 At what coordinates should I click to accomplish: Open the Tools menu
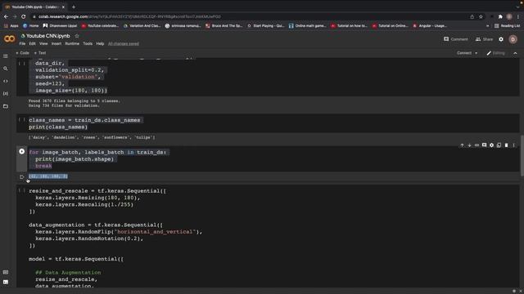pos(88,43)
